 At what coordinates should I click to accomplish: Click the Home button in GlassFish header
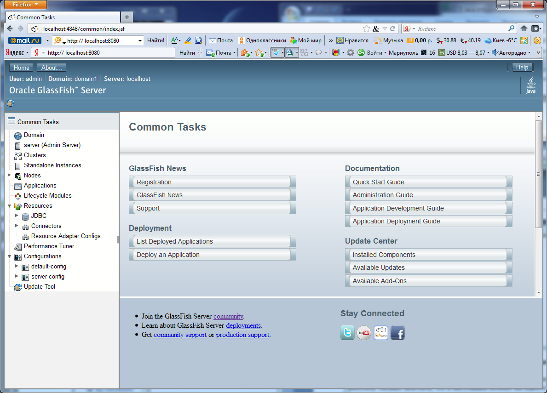click(21, 68)
